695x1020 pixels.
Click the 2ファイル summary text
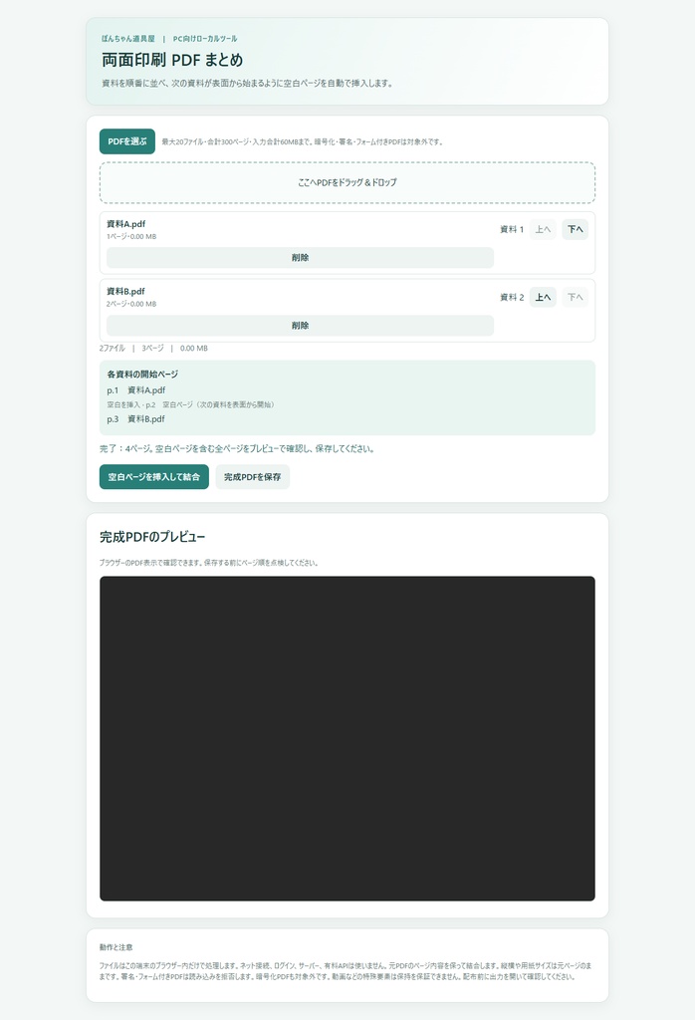(153, 348)
